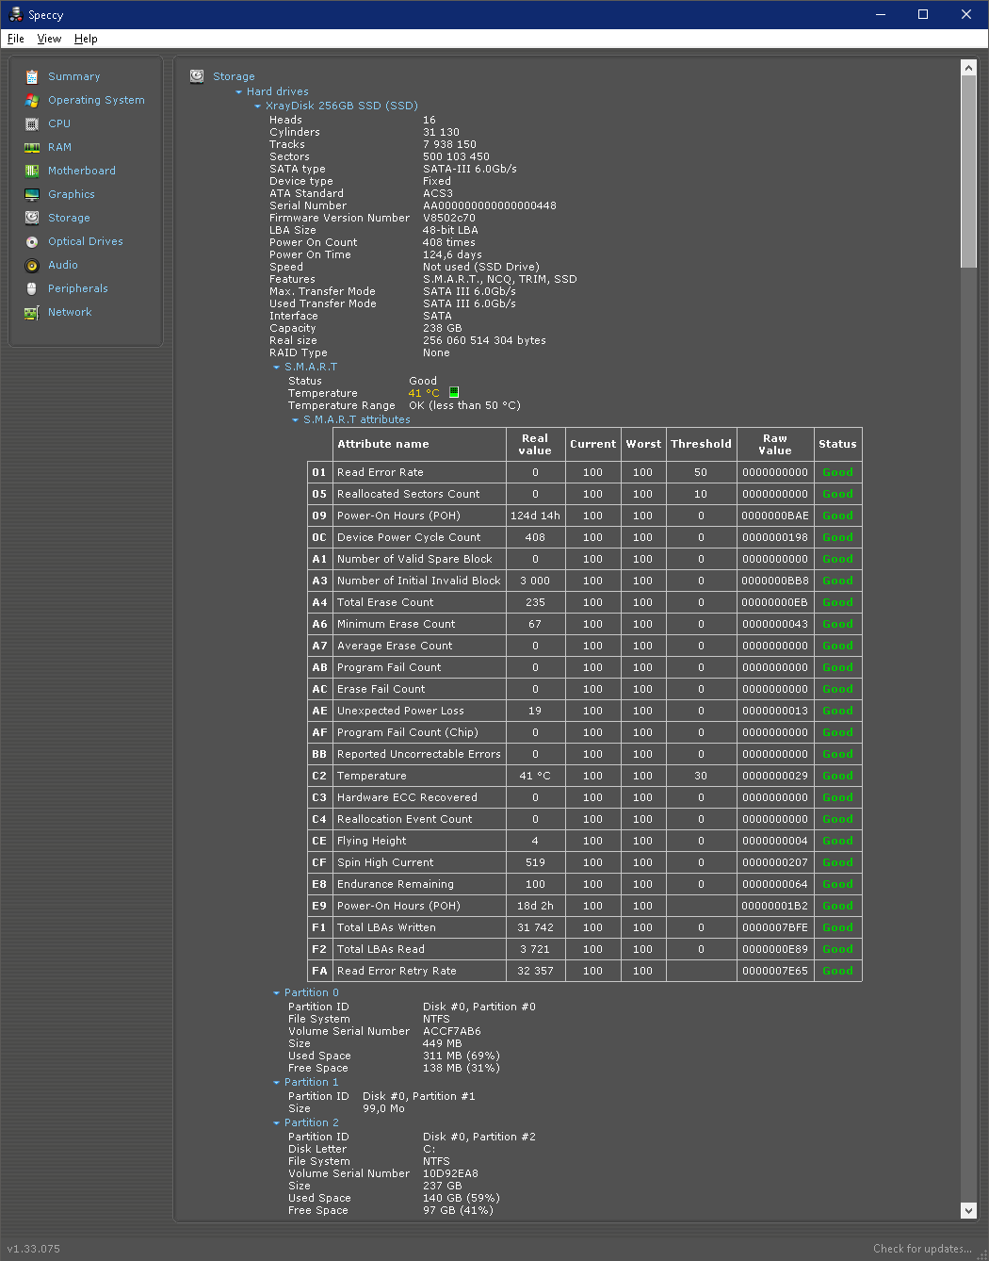Click the Storage heading text
The image size is (989, 1261).
point(234,76)
